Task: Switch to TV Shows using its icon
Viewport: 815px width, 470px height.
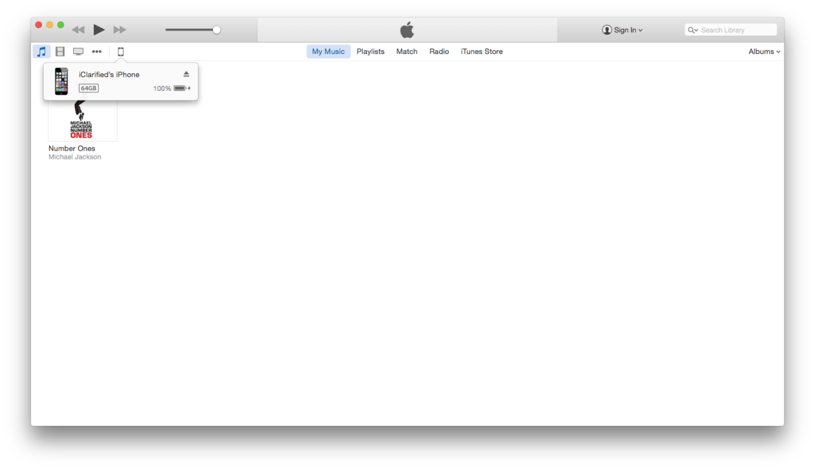Action: point(78,52)
